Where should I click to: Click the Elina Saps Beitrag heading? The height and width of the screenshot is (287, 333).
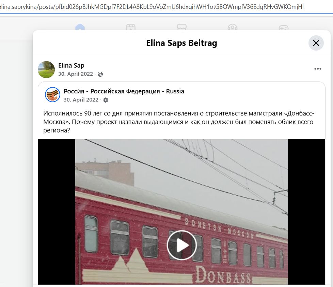click(181, 43)
